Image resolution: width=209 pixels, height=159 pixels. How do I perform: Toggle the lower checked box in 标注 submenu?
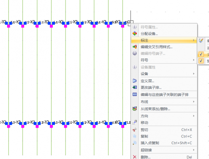201,61
